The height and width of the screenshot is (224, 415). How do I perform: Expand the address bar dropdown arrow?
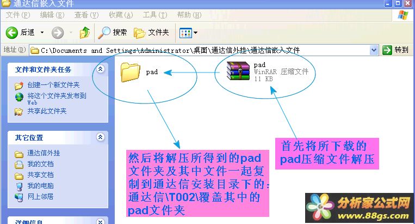pyautogui.click(x=374, y=50)
